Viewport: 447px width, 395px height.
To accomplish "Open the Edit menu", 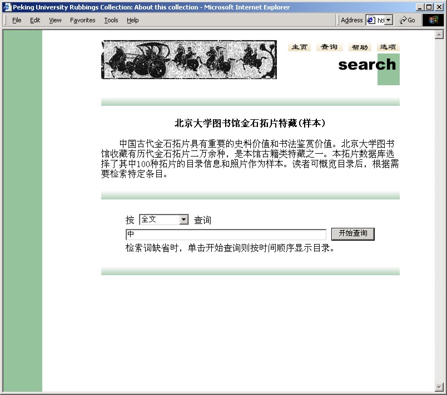I will point(35,20).
